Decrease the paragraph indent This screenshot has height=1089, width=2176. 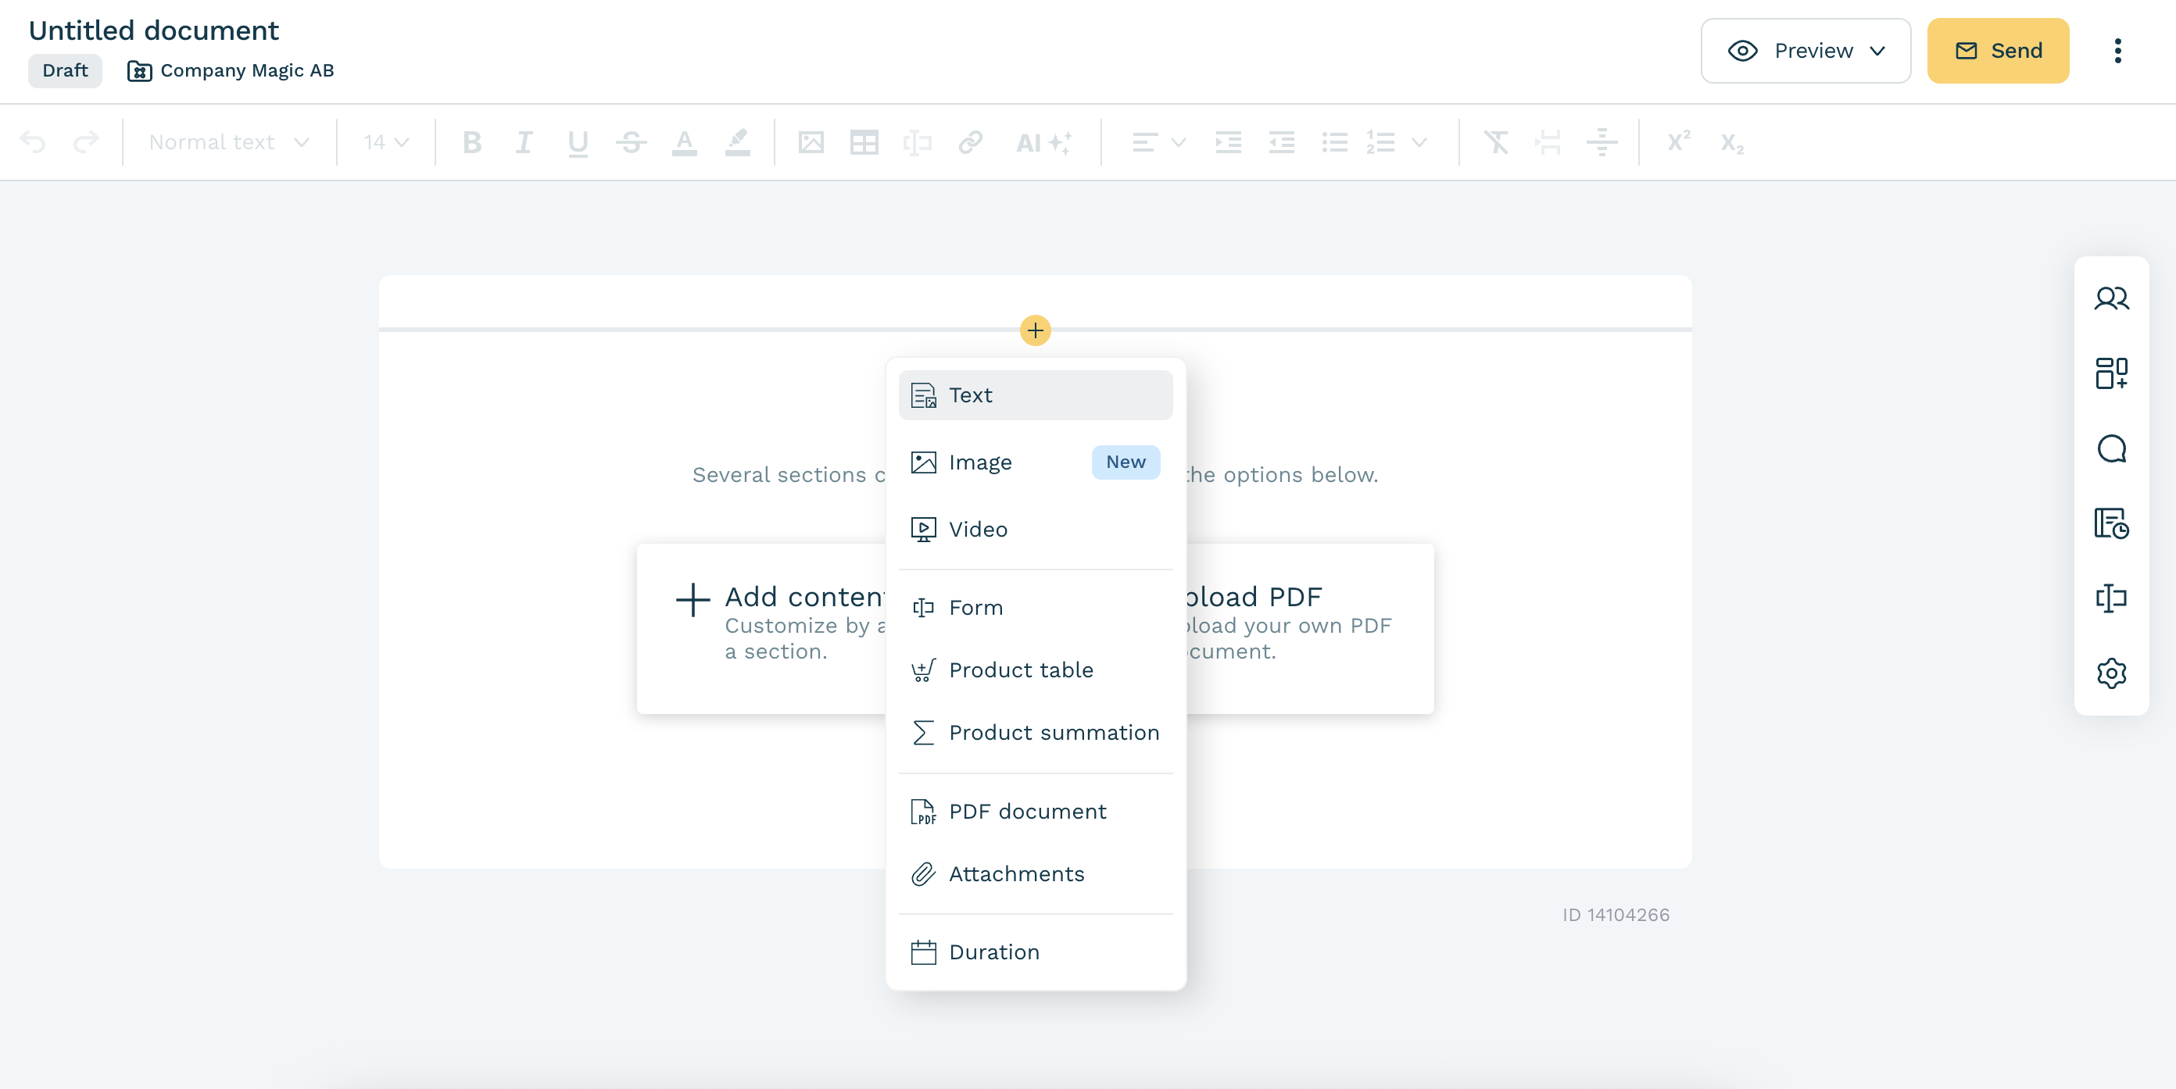[x=1281, y=142]
